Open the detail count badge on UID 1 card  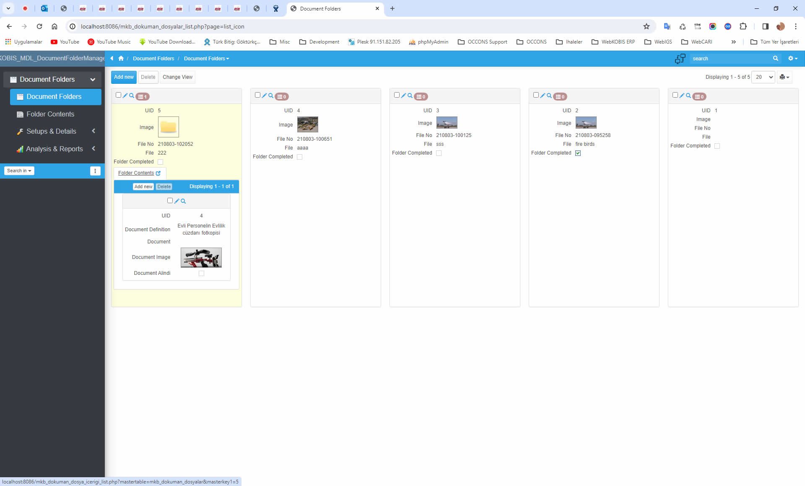tap(699, 96)
